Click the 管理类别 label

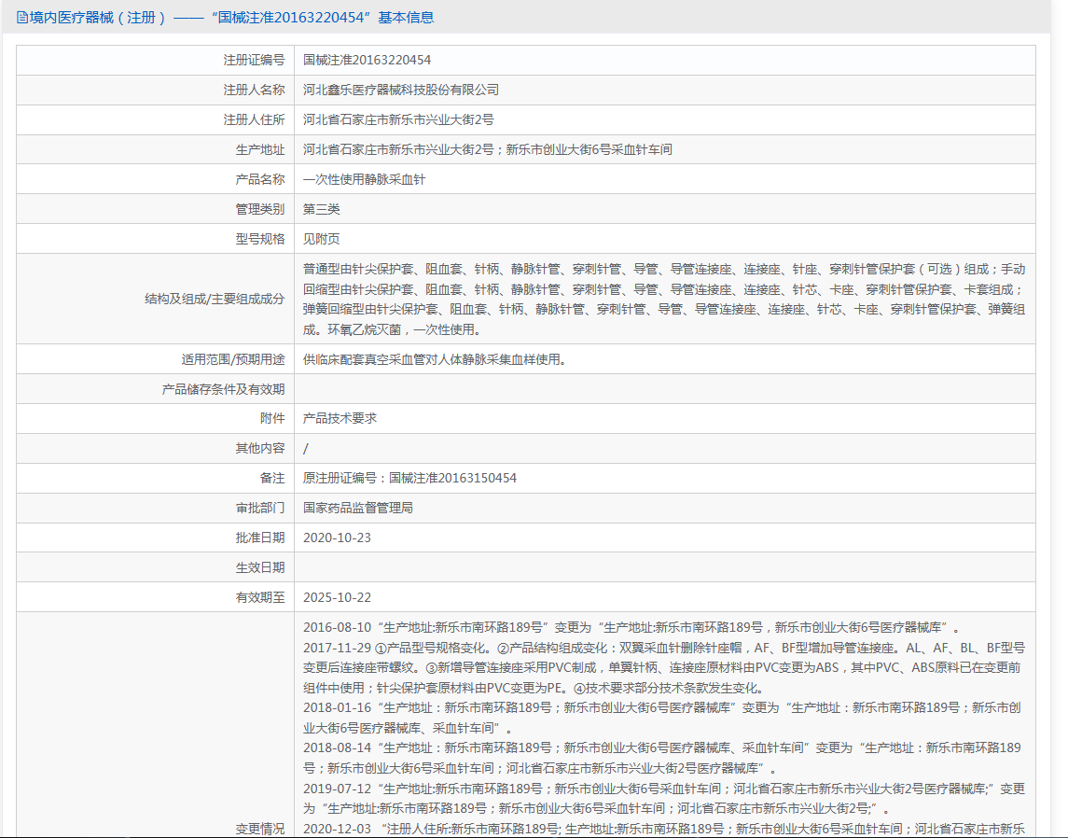[x=260, y=209]
